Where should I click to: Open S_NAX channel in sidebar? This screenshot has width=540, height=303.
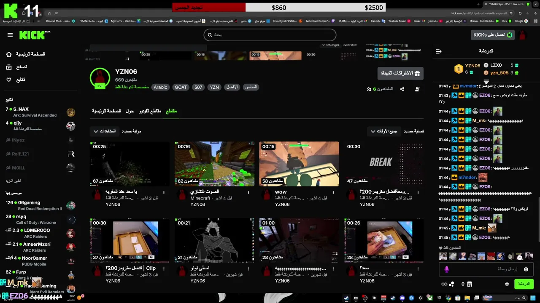[x=40, y=112]
